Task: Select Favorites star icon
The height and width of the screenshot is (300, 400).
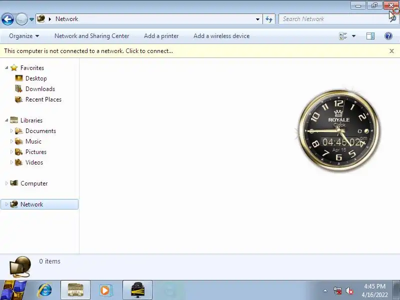Action: [x=14, y=67]
